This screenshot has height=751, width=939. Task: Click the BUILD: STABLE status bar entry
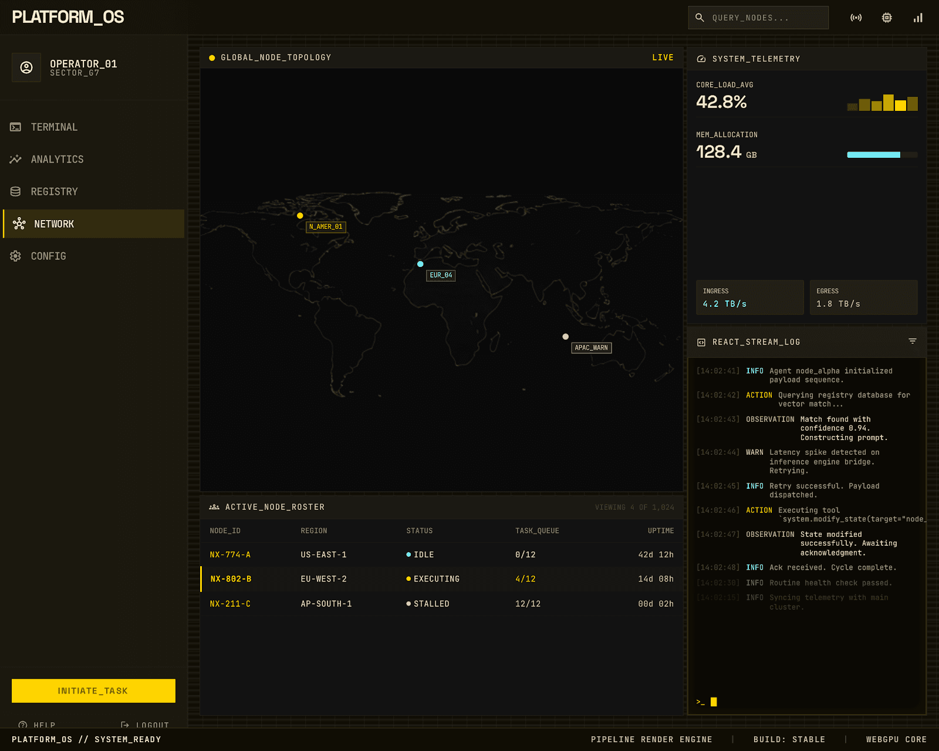pyautogui.click(x=789, y=739)
